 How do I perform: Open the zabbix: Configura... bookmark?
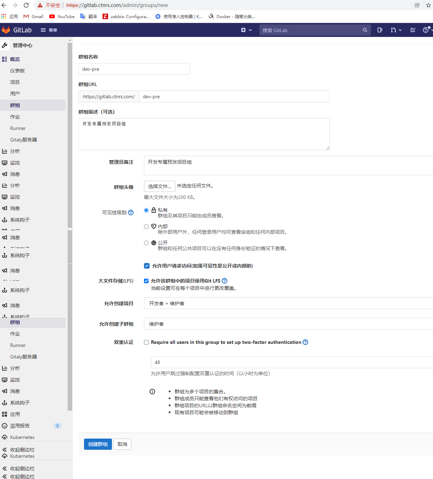click(126, 16)
